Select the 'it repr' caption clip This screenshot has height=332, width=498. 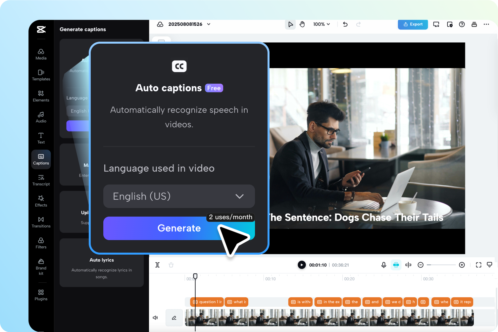(x=462, y=302)
